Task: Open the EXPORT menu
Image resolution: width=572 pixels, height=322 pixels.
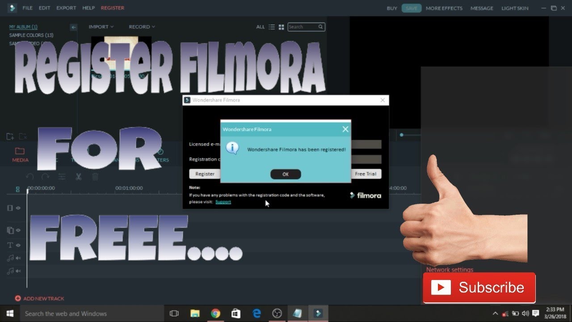Action: click(66, 8)
